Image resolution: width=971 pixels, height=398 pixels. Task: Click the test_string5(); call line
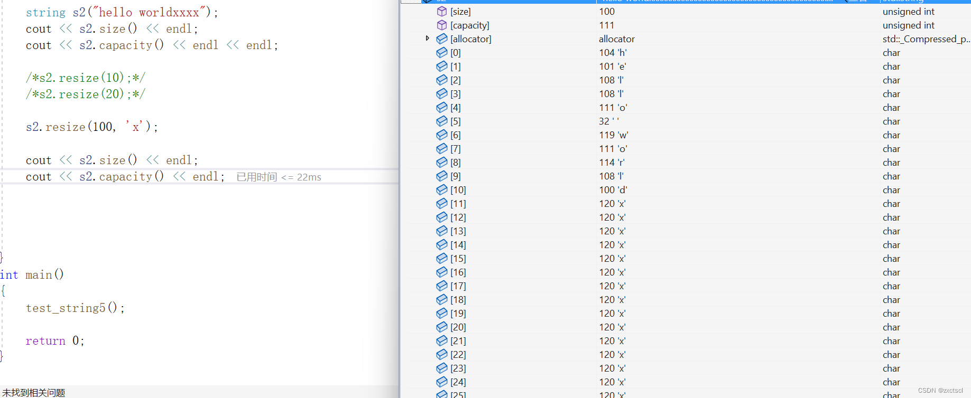click(x=76, y=308)
